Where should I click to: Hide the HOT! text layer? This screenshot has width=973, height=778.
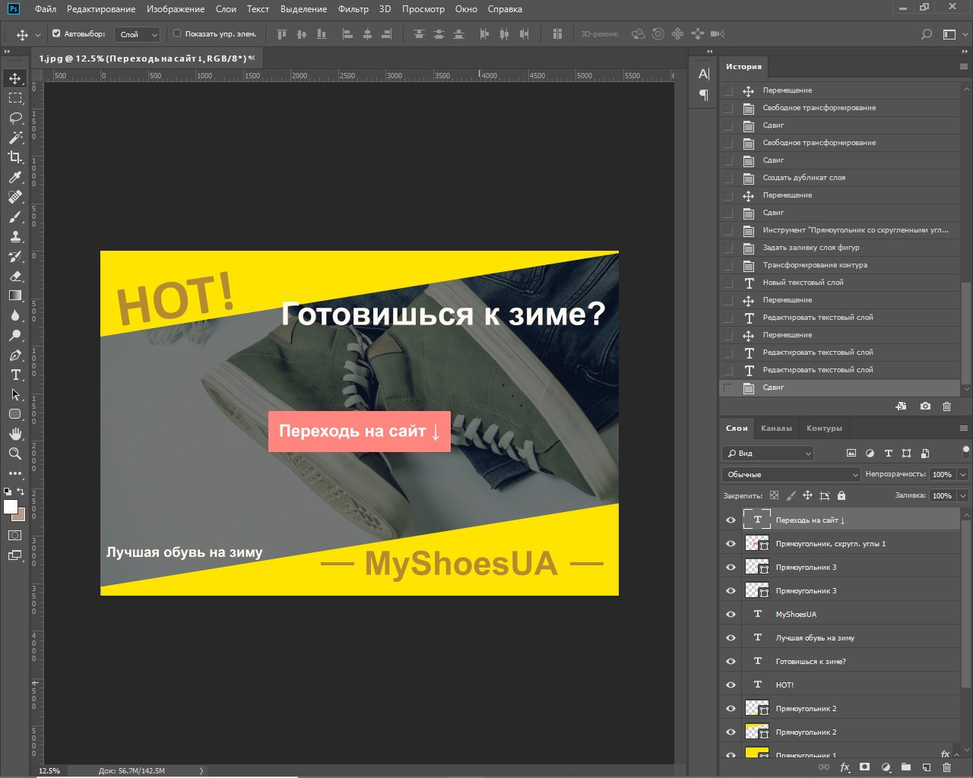pos(731,685)
